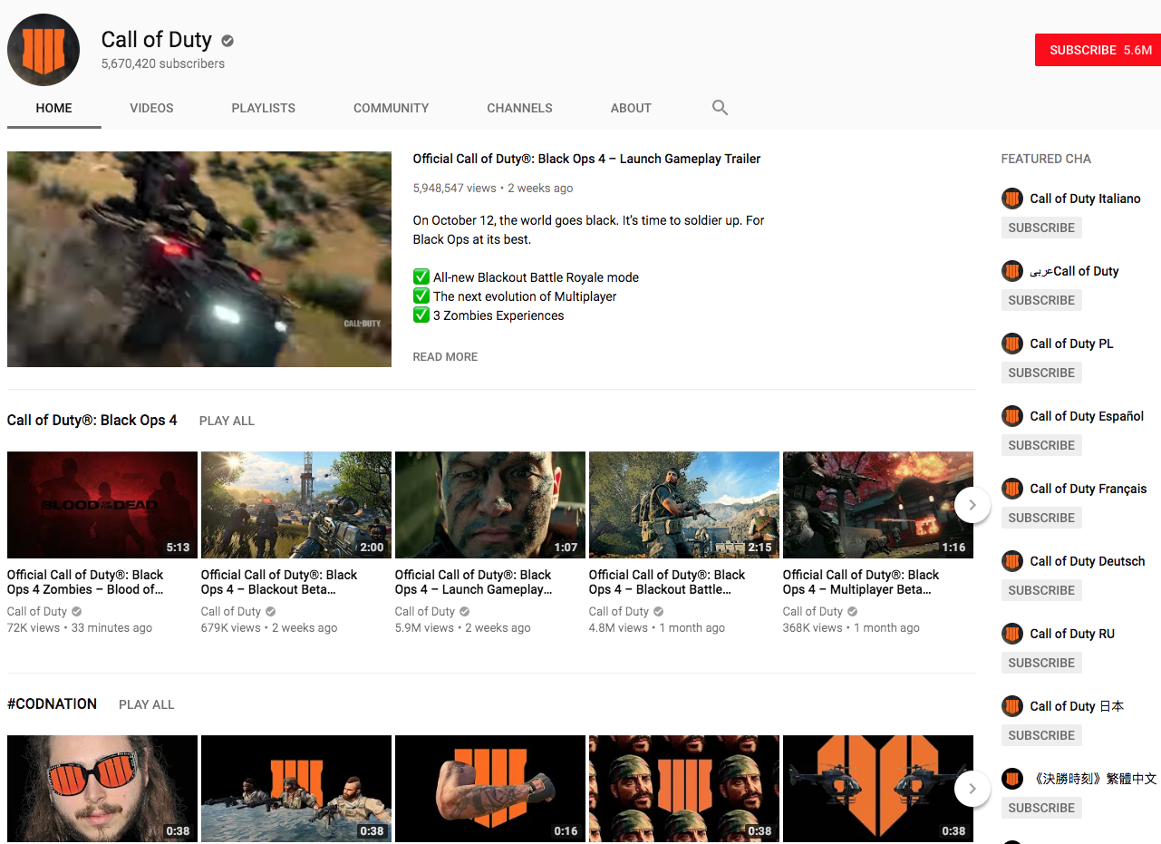The height and width of the screenshot is (844, 1161).
Task: Open the #CODNATION video with orange sunglasses
Action: point(102,789)
